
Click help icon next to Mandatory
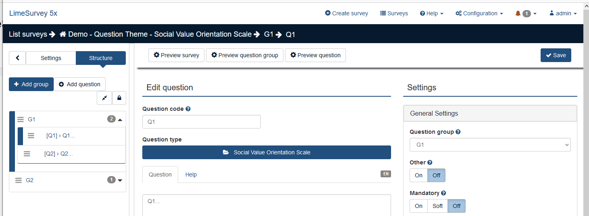443,193
